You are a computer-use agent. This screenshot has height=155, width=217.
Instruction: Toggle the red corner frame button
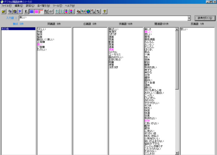pyautogui.click(x=41, y=12)
